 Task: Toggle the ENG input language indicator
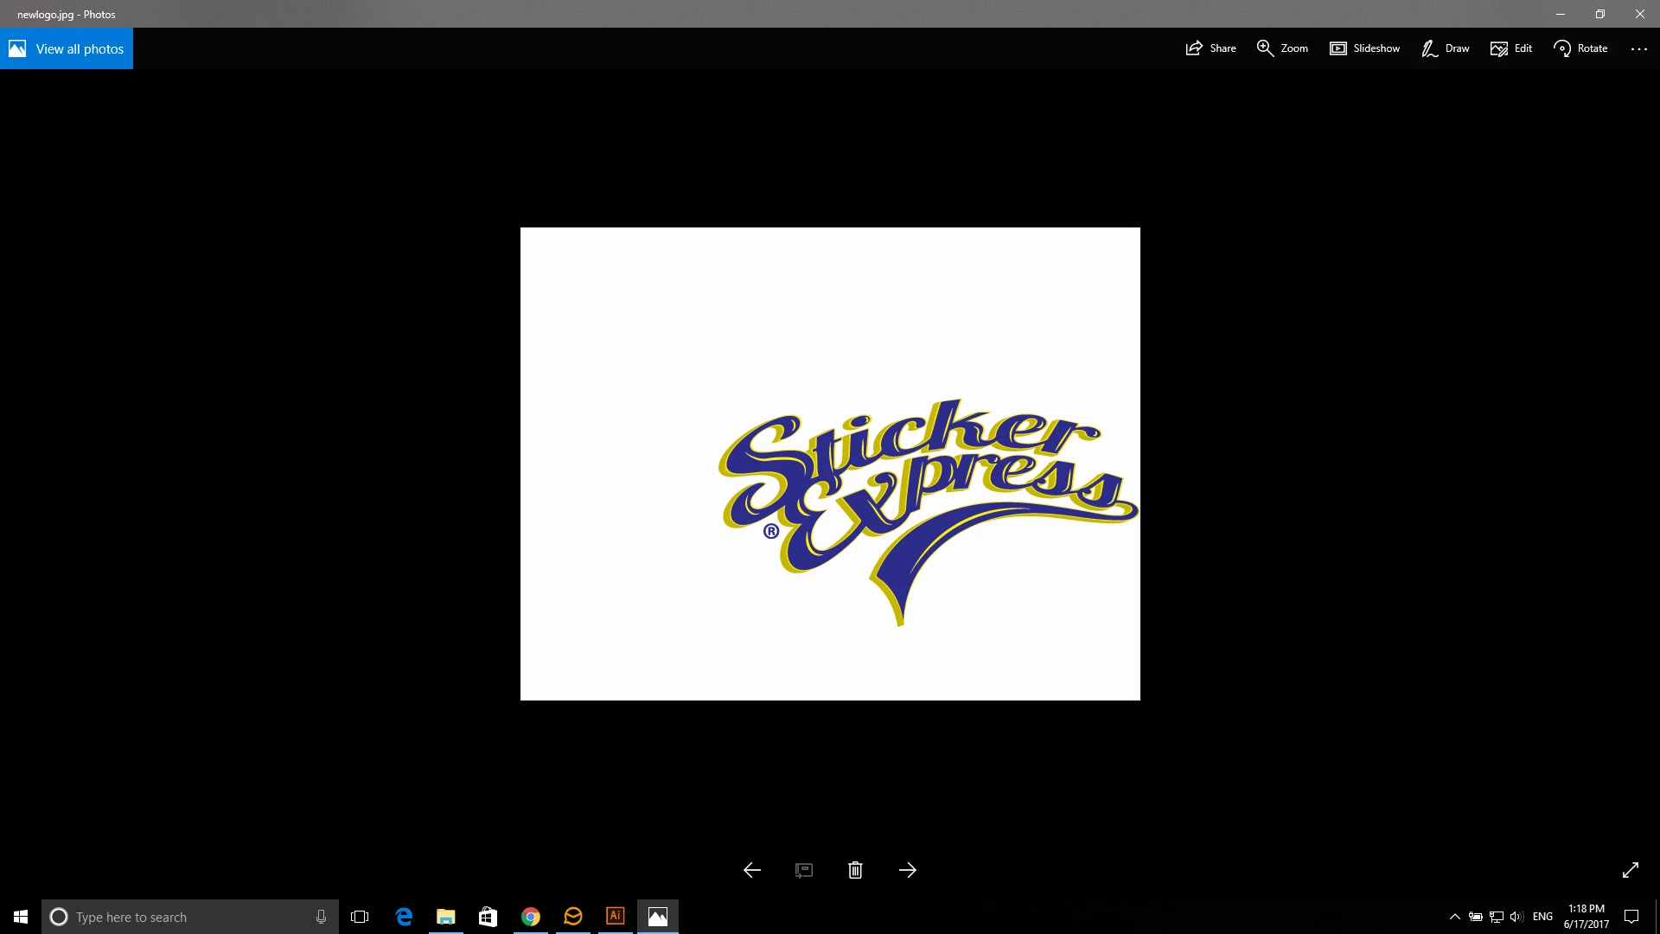pos(1542,917)
